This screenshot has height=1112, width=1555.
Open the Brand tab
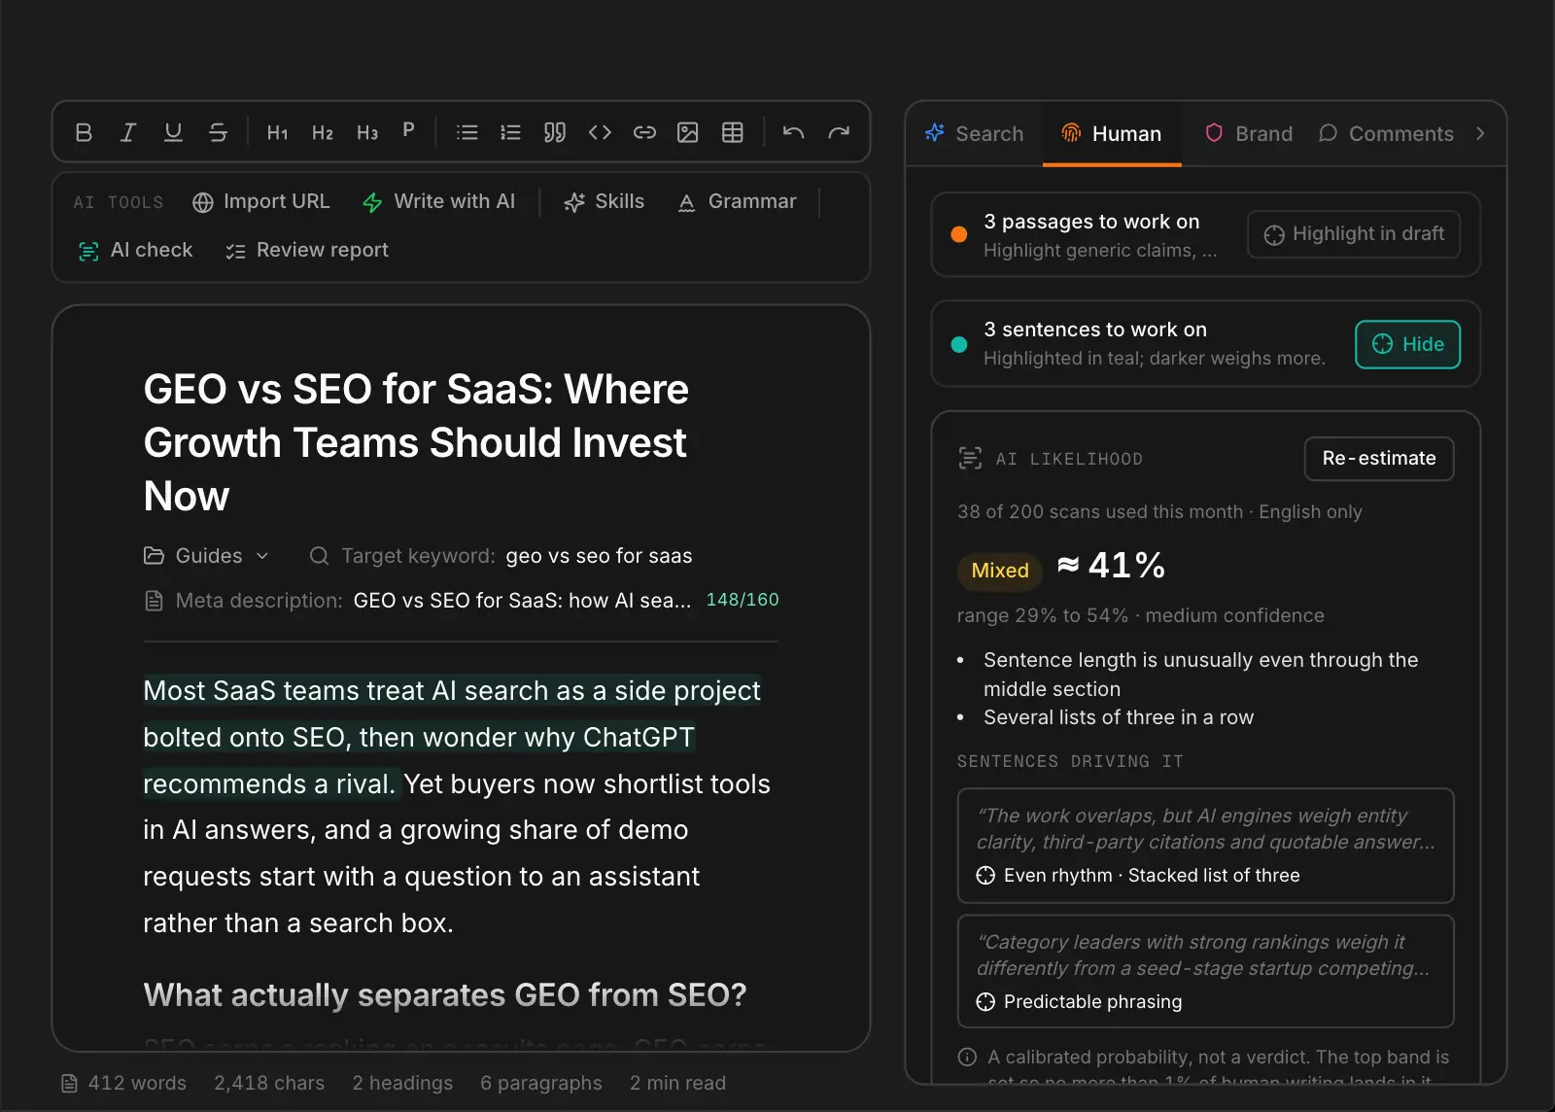click(1249, 134)
